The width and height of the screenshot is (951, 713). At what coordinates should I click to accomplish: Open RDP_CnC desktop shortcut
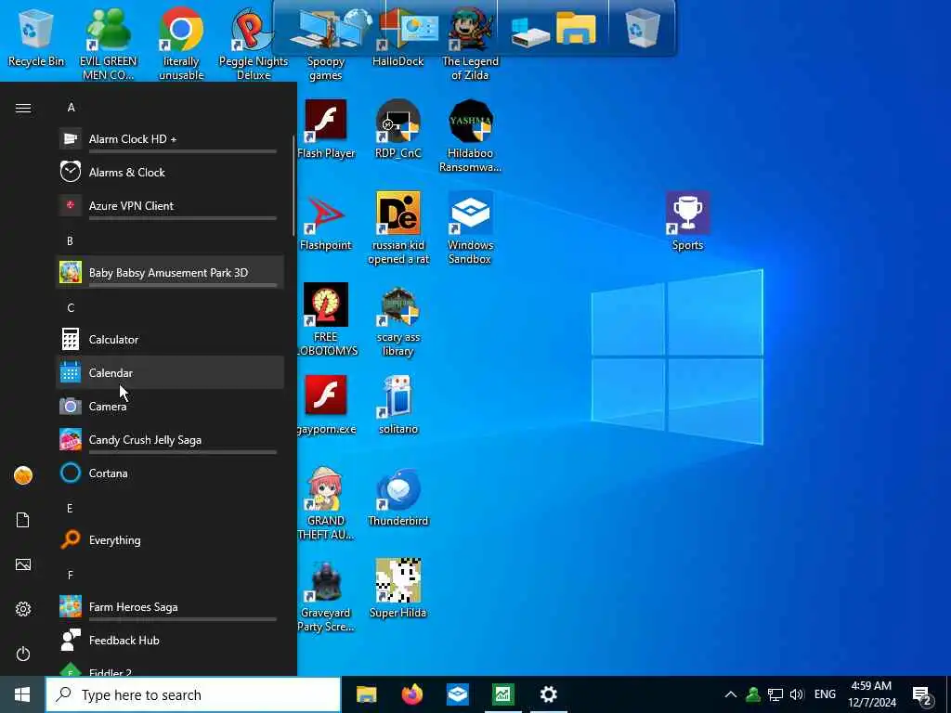coord(397,129)
